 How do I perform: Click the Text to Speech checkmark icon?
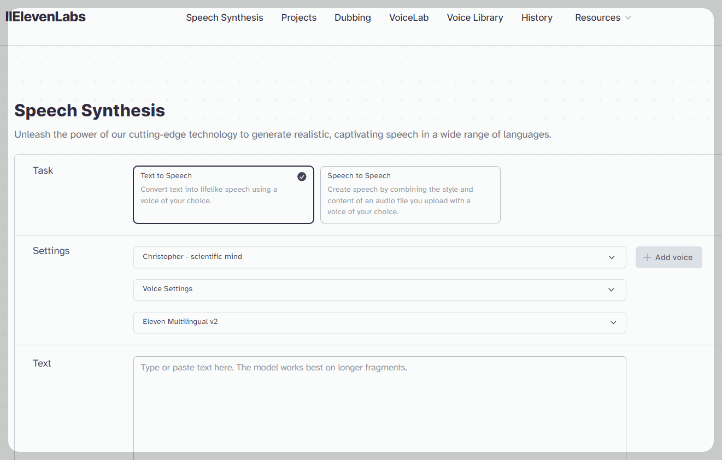pos(302,176)
